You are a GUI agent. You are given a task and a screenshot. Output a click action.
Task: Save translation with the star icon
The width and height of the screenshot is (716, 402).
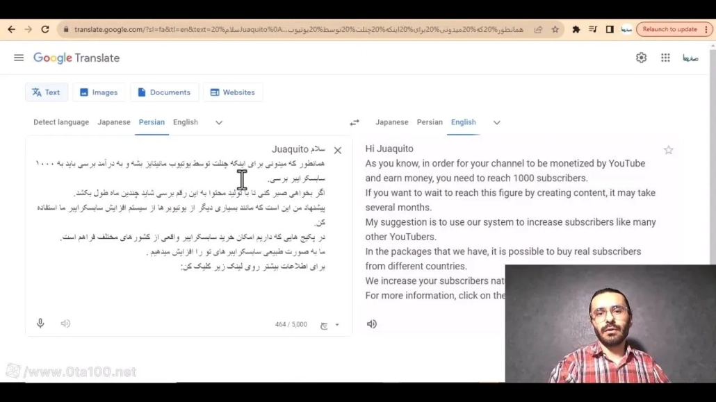click(x=668, y=150)
